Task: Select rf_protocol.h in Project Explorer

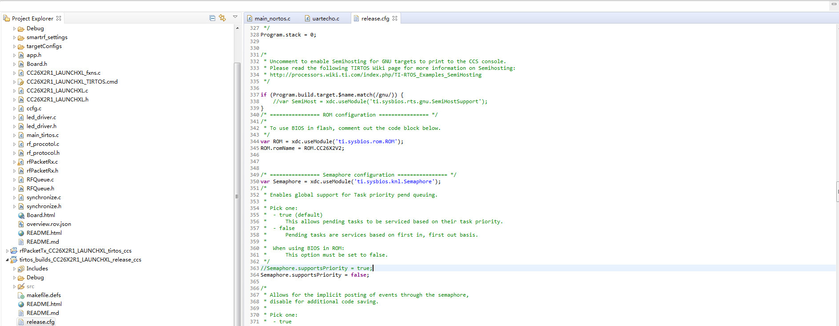Action: tap(43, 153)
